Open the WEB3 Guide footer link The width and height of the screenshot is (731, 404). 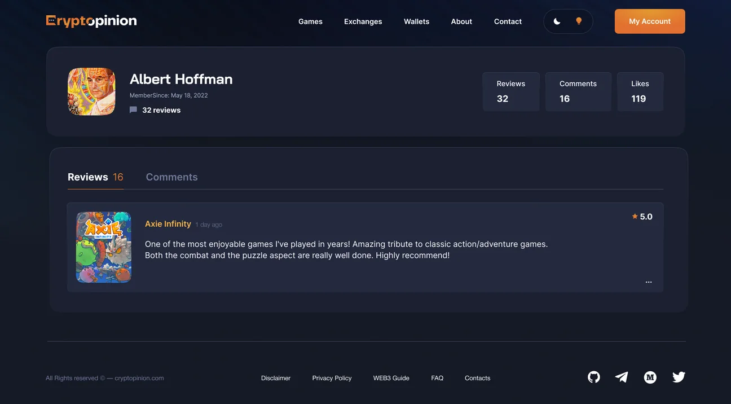click(391, 378)
